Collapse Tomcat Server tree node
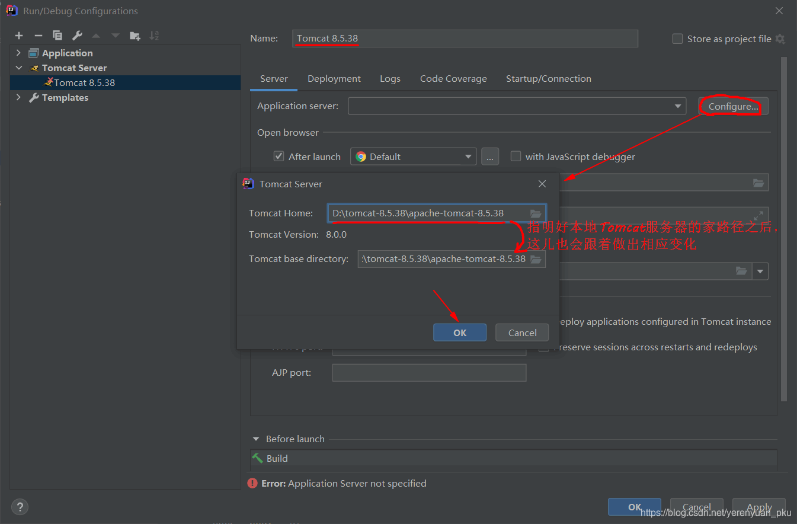The image size is (797, 524). coord(18,68)
